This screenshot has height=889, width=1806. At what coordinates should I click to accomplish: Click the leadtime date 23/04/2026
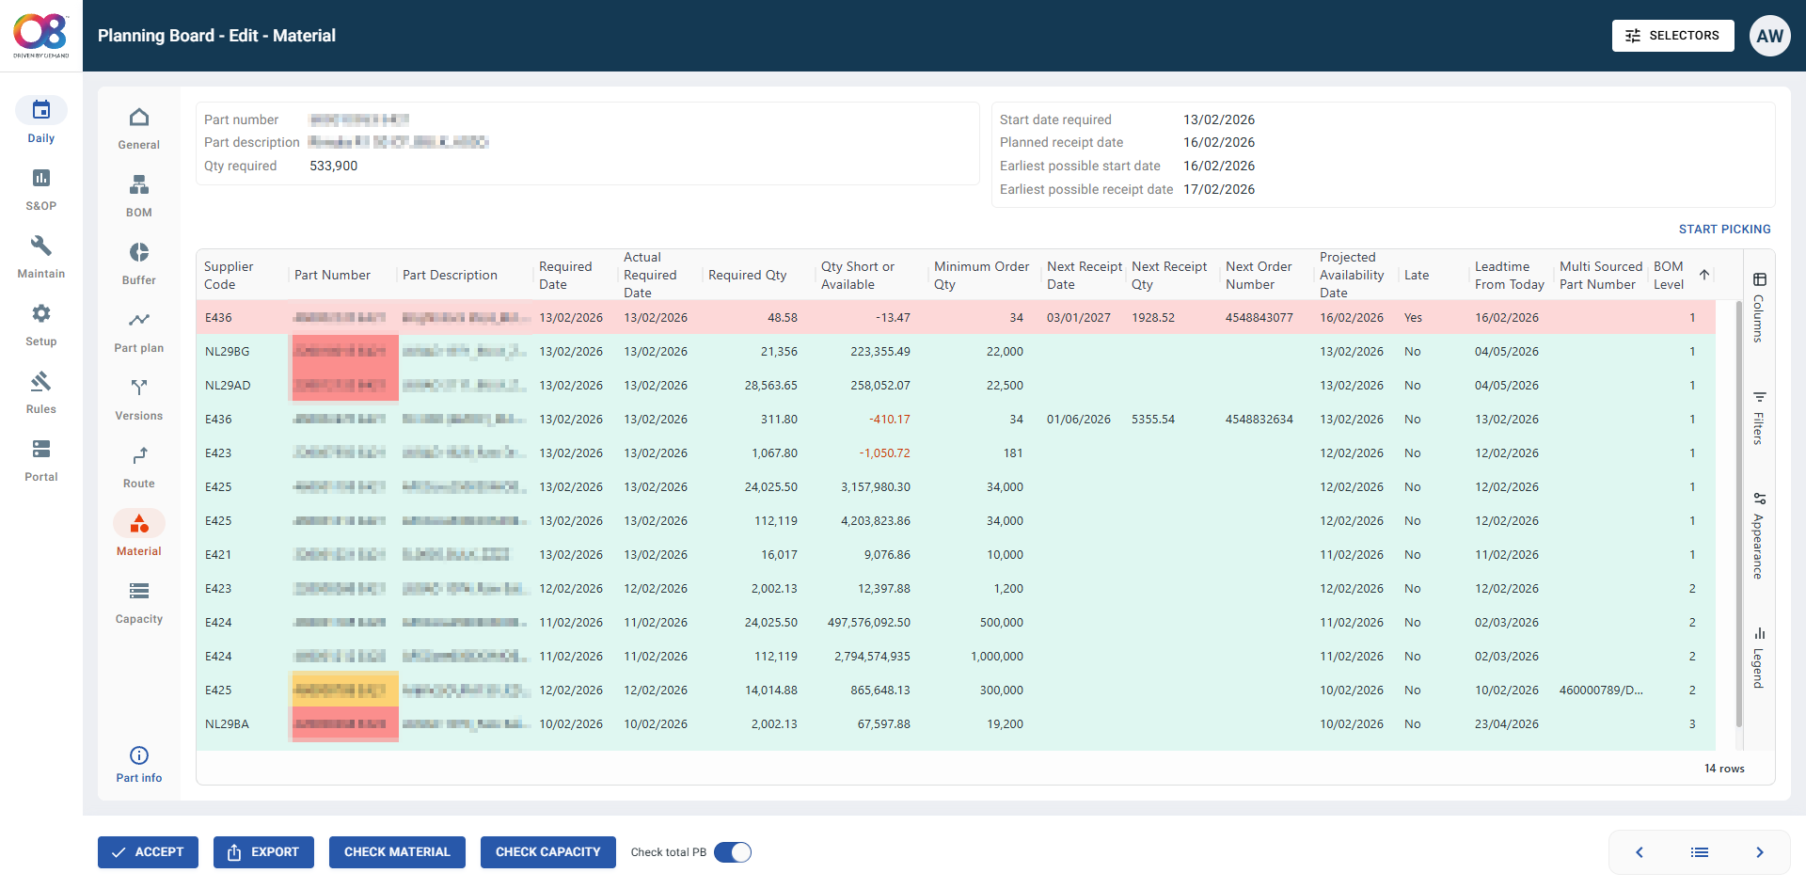[1506, 724]
